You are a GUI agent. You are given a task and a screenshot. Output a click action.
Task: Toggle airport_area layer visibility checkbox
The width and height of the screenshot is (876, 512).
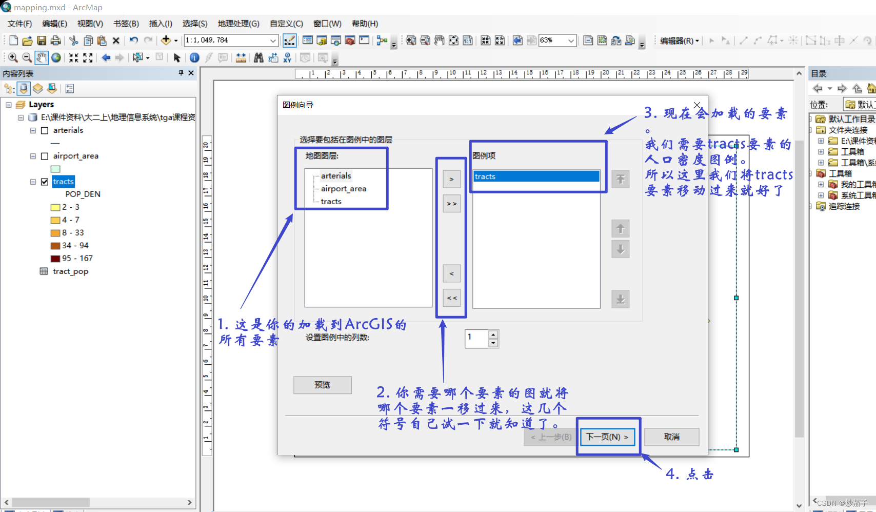click(45, 156)
